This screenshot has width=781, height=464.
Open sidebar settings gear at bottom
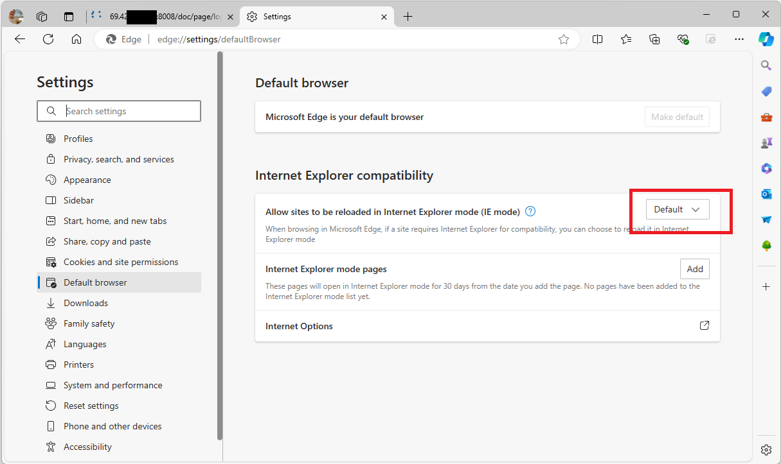(x=766, y=449)
